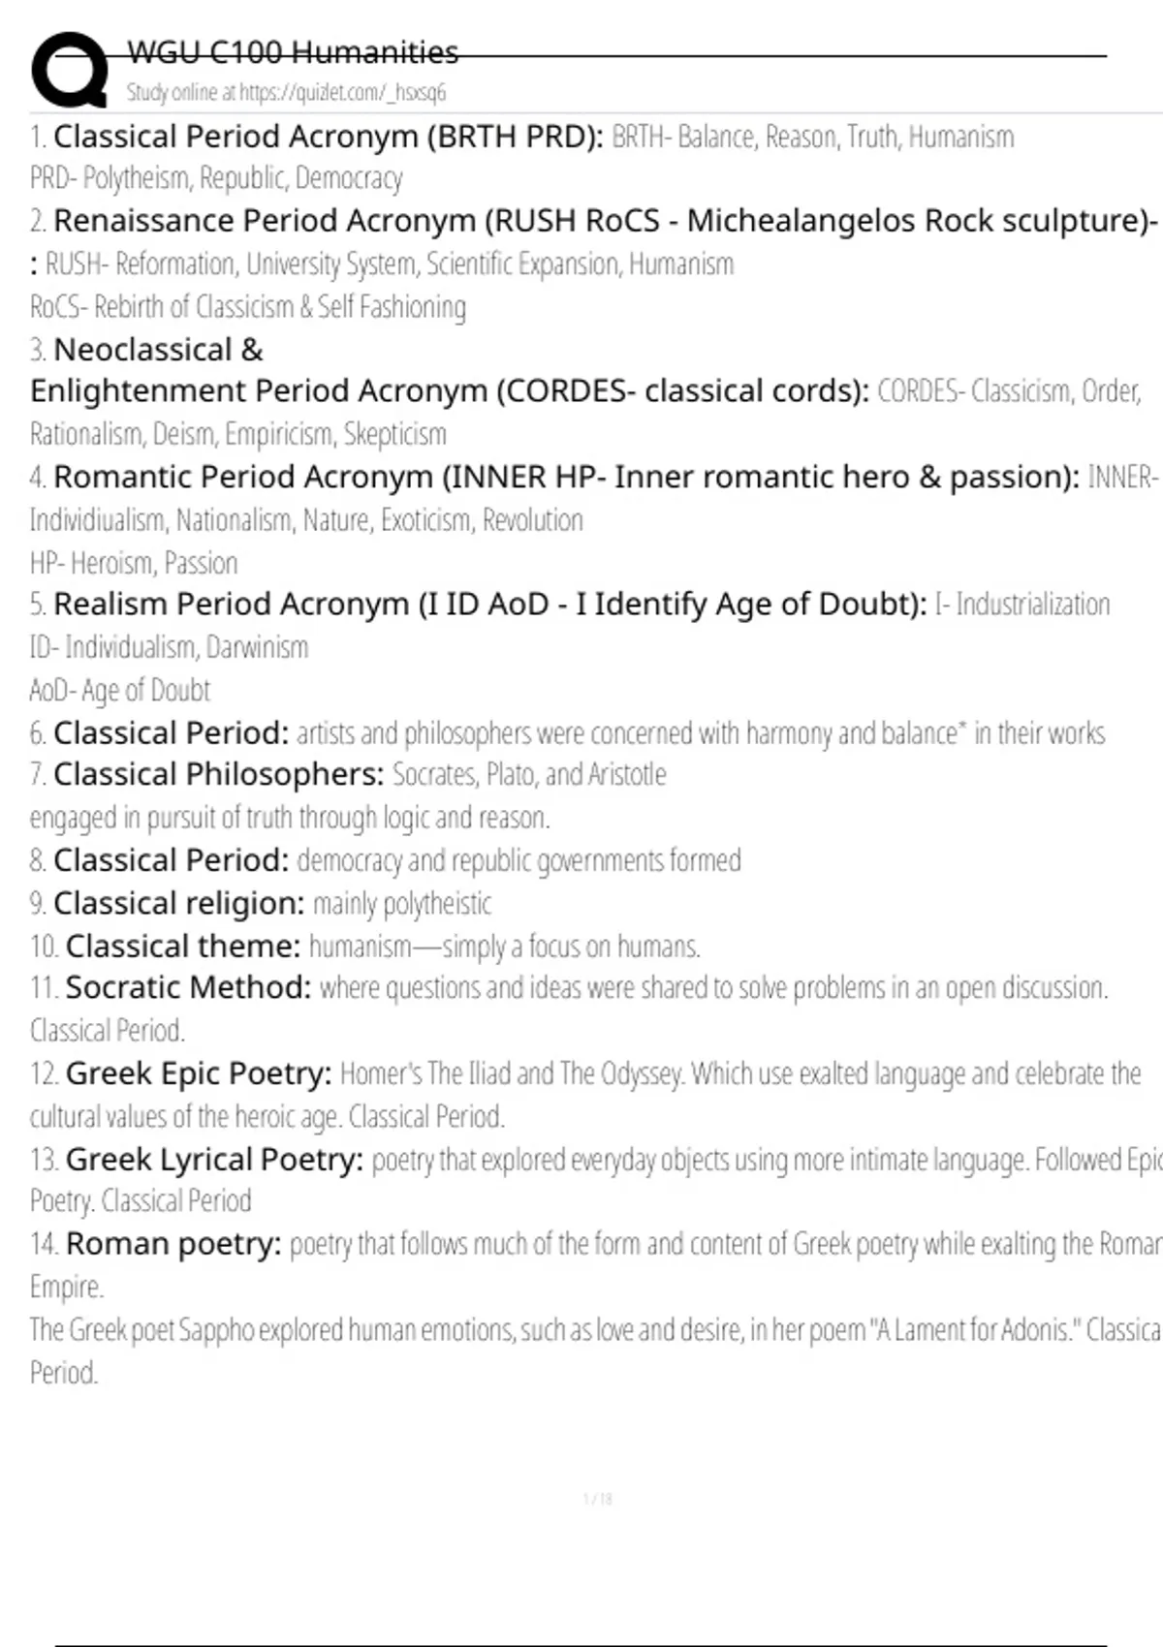Select the Neoclassical & Enlightenment Period Acronym term
This screenshot has height=1647, width=1163.
tap(449, 390)
